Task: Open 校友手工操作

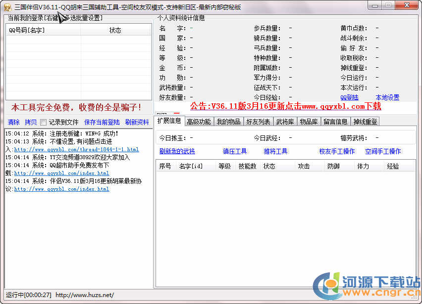Action: coord(337,151)
